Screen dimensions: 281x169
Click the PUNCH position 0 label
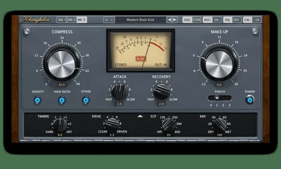211,105
